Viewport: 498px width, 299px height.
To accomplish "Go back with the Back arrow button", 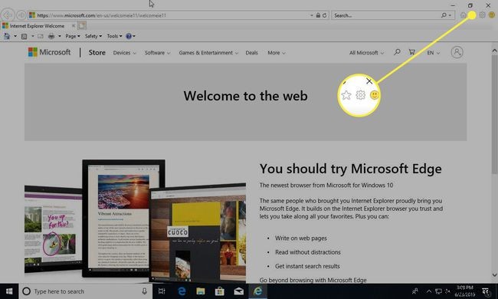I will click(x=8, y=15).
